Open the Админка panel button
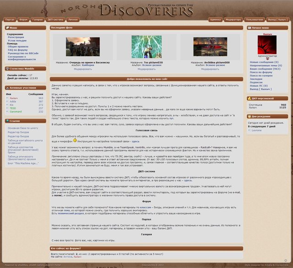The width and height of the screenshot is (293, 268). click(x=215, y=20)
